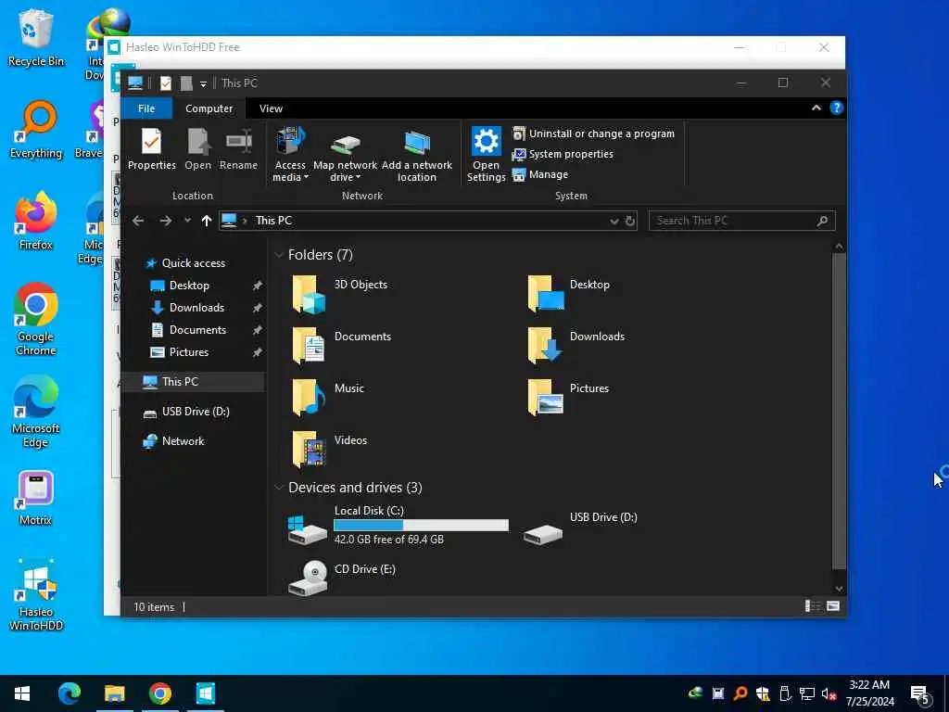Open Microsoft Edge from the taskbar
Viewport: 949px width, 712px height.
[x=69, y=693]
